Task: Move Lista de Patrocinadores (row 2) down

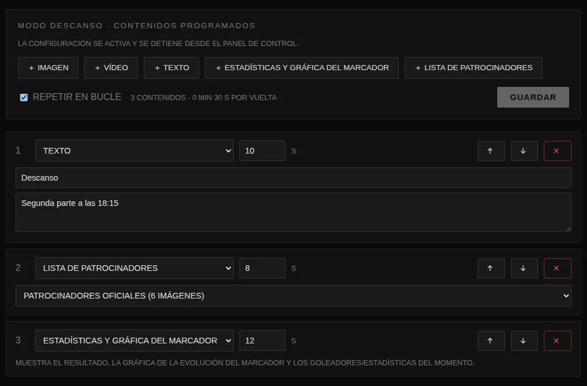Action: tap(524, 268)
